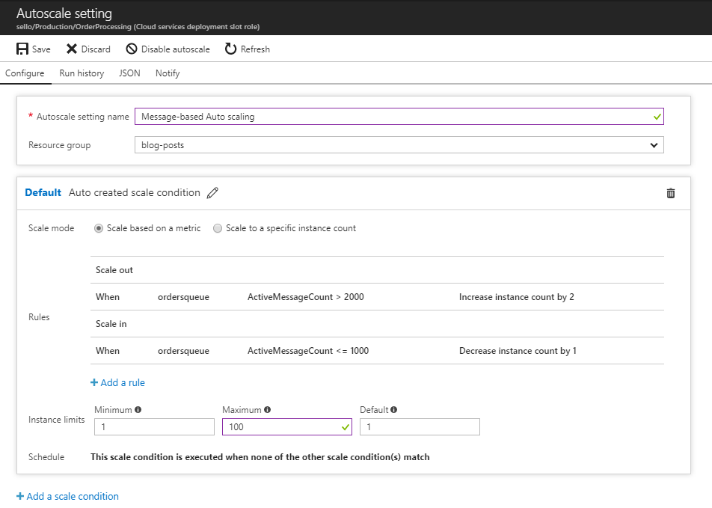This screenshot has height=508, width=712.
Task: Click the Add a rule link
Action: pos(123,382)
